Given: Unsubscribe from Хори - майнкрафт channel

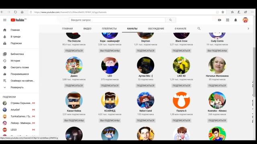Looking at the screenshot, I should (110, 51).
